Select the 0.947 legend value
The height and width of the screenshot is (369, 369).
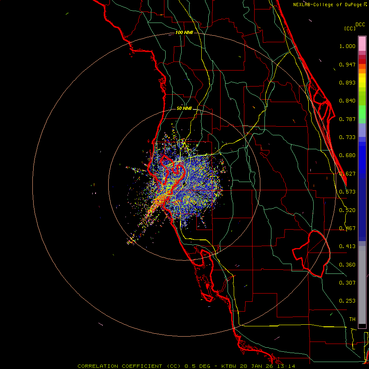347,64
